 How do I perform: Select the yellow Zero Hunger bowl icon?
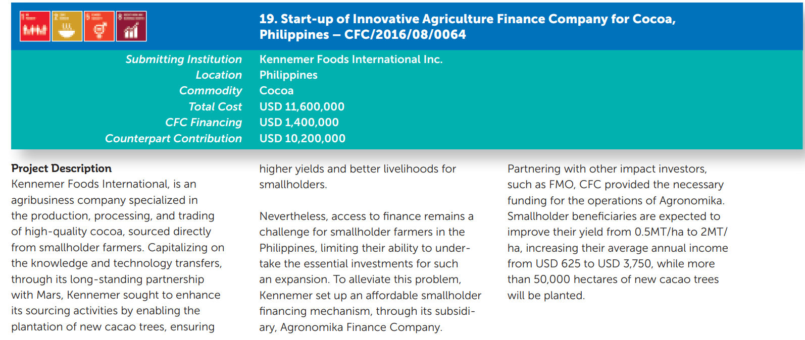click(x=67, y=26)
